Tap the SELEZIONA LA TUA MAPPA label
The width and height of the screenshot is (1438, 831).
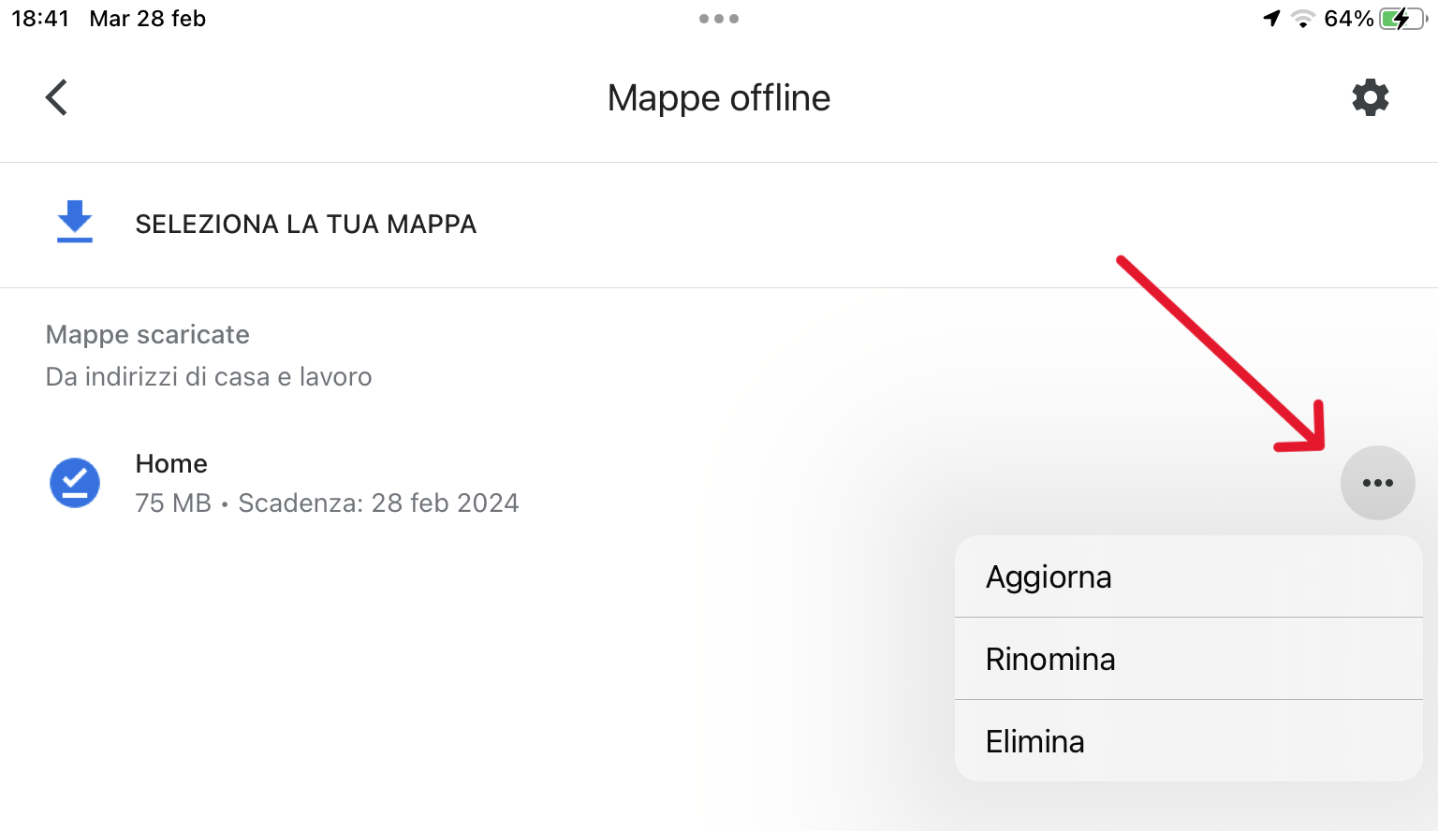click(306, 225)
